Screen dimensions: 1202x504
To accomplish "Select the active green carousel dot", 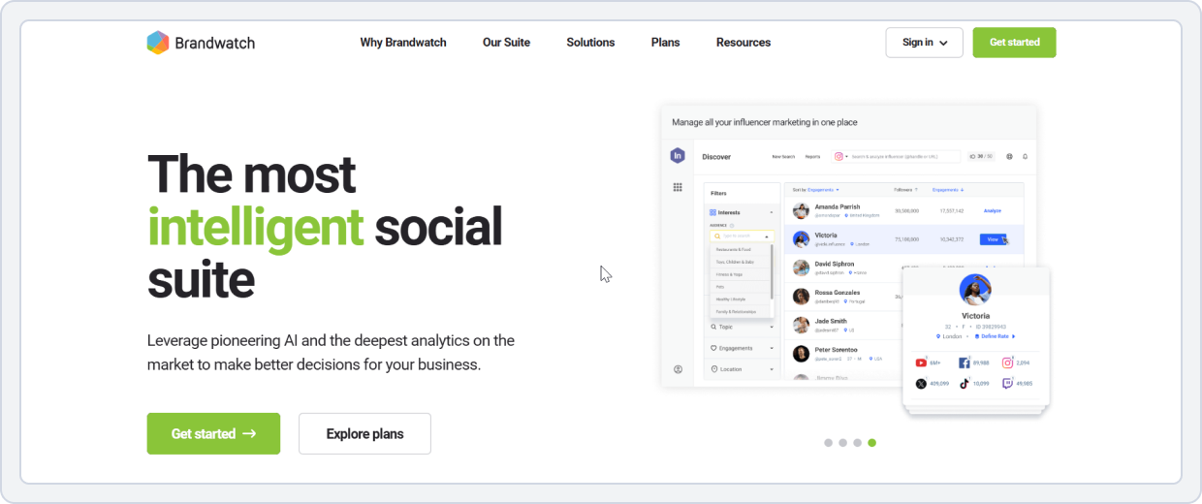I will coord(872,443).
